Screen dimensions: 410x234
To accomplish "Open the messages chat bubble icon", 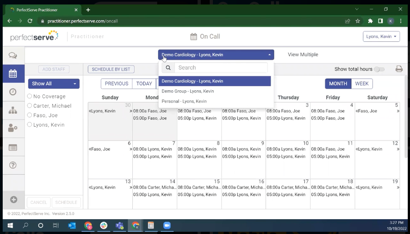I will tap(13, 56).
